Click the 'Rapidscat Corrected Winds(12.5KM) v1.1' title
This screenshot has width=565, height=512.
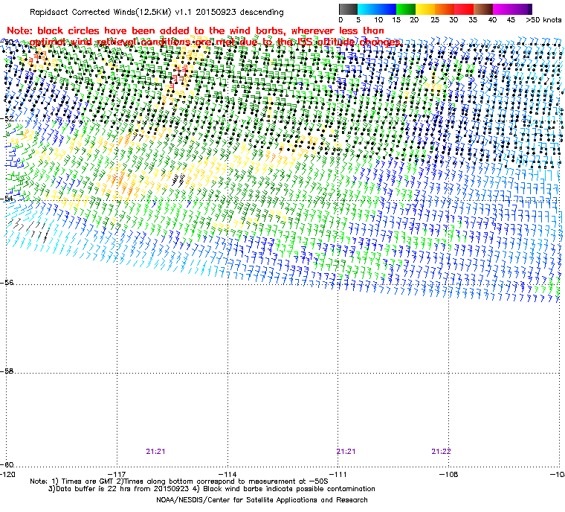pyautogui.click(x=111, y=12)
